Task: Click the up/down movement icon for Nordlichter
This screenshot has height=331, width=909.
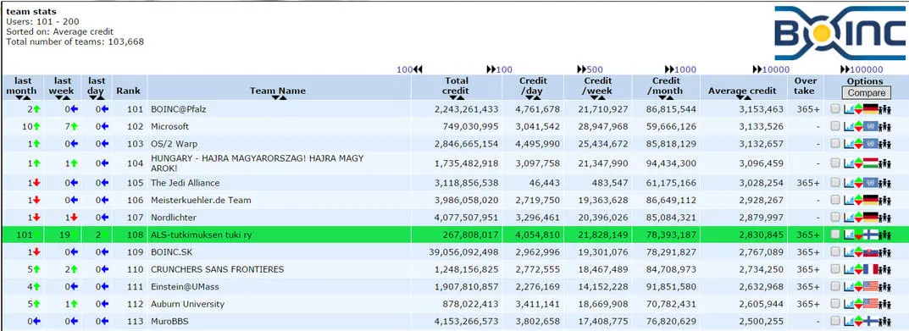Action: click(x=858, y=218)
